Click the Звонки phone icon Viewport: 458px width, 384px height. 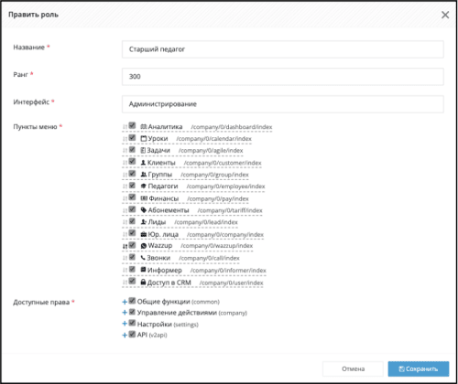143,258
